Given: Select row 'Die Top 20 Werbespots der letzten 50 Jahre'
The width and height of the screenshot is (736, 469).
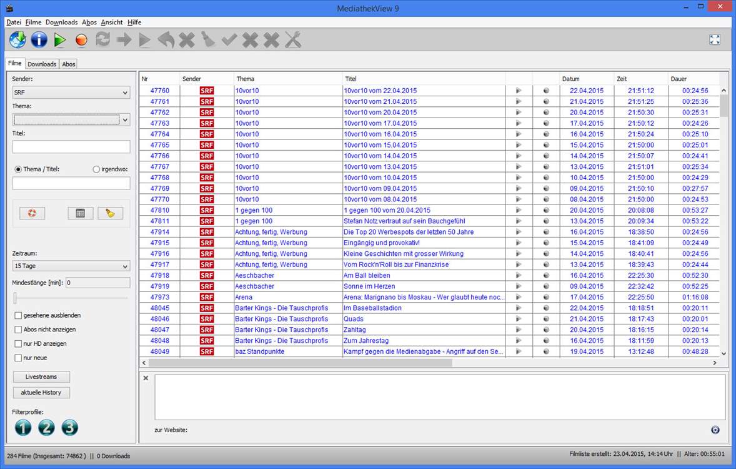Looking at the screenshot, I should [429, 232].
